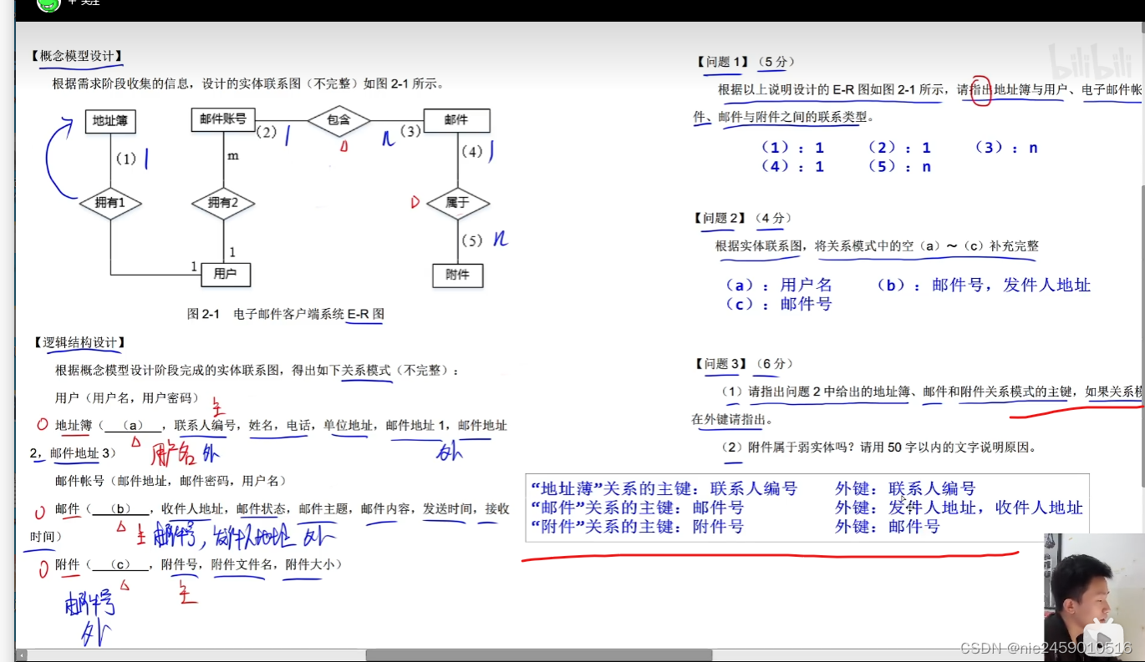
Task: Select the line 邮件帐号（邮件地址，邮件密码，用户名）
Action: pyautogui.click(x=170, y=482)
